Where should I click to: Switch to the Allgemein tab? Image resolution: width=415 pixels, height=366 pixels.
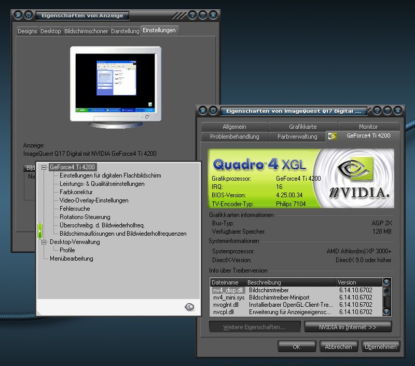pos(234,127)
